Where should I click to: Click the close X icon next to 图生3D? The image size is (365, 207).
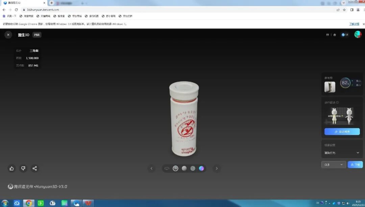(8, 34)
